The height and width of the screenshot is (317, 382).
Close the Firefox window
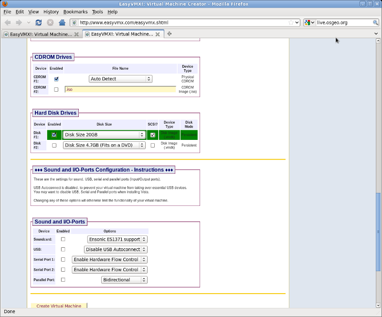pyautogui.click(x=377, y=4)
